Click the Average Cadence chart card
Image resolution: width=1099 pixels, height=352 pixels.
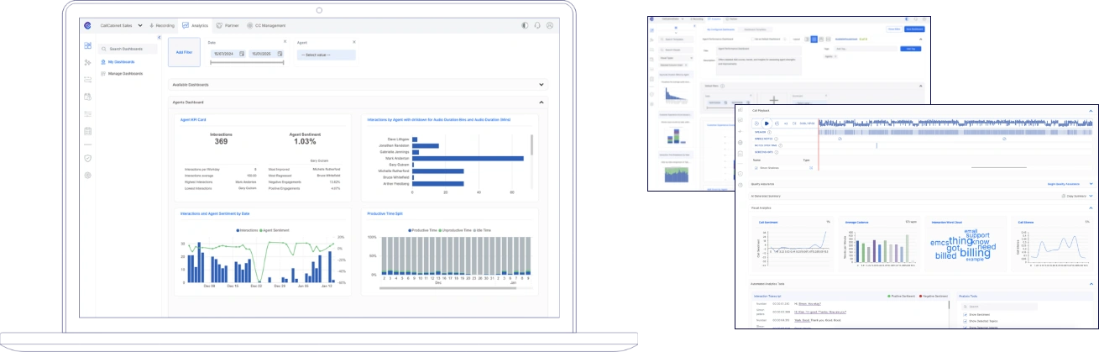[879, 245]
